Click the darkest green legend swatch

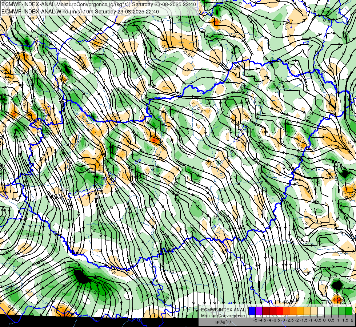(349, 311)
